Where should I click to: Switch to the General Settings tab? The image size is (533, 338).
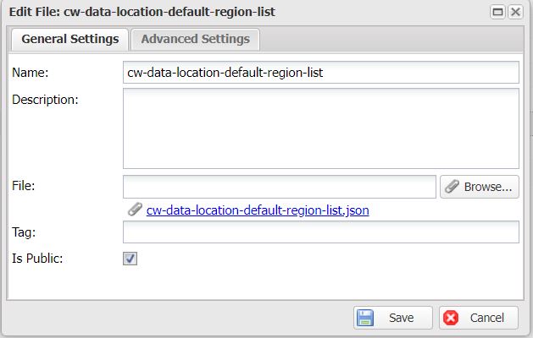[x=69, y=39]
